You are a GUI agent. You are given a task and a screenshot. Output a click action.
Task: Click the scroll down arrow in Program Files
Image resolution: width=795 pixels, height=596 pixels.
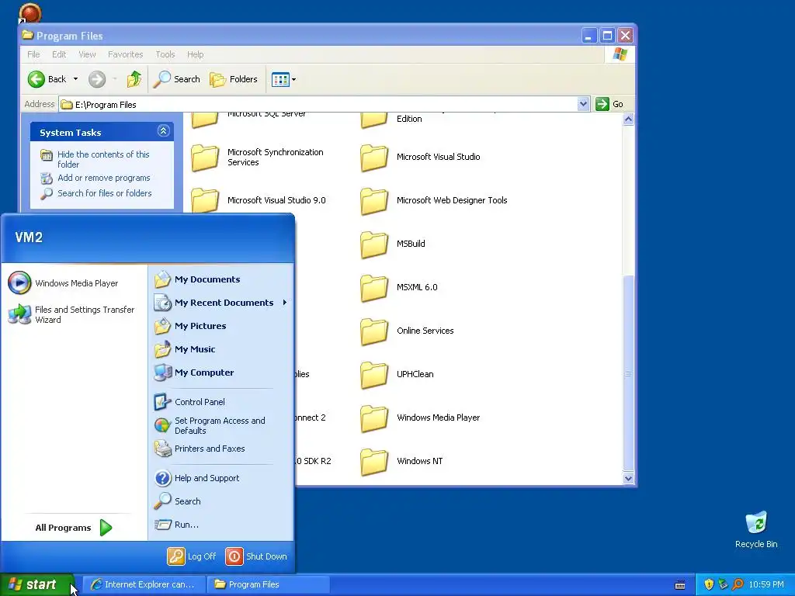click(628, 478)
